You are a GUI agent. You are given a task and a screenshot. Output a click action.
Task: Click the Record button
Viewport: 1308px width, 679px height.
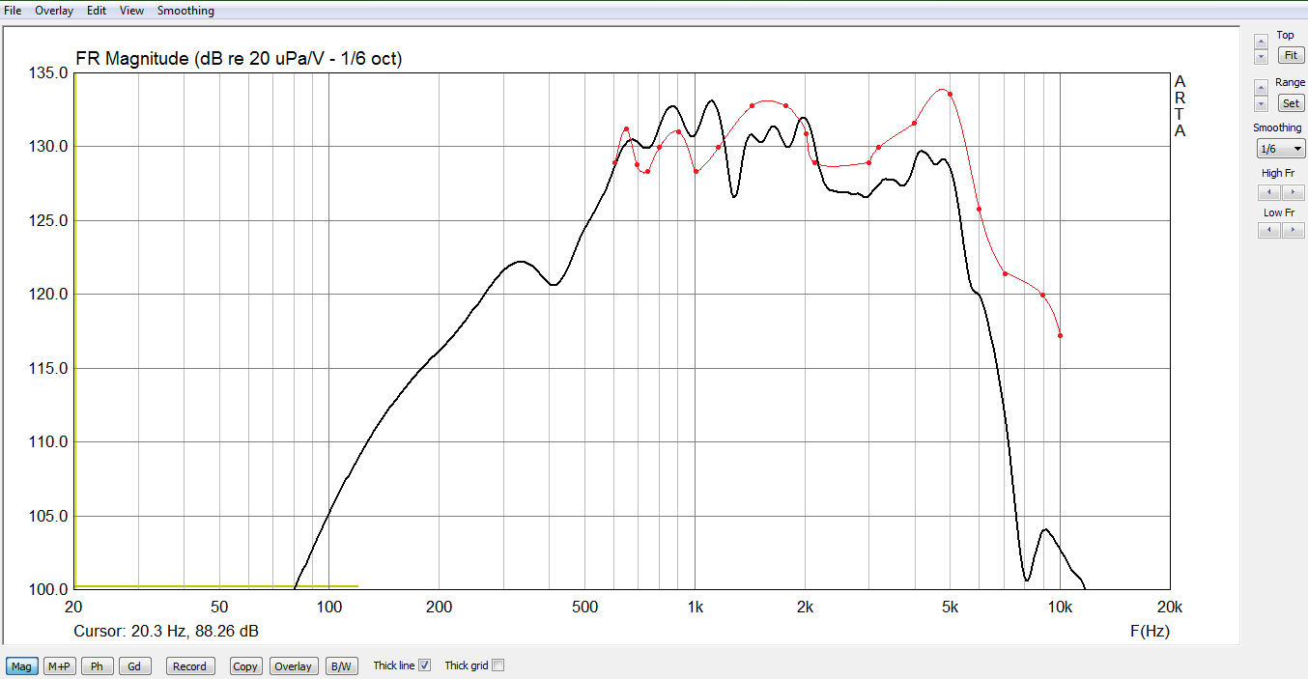[189, 666]
